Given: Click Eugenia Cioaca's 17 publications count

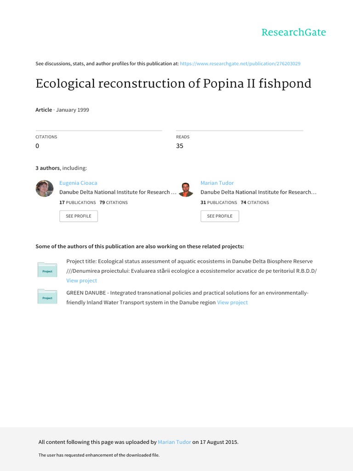Looking at the screenshot, I should click(78, 202).
